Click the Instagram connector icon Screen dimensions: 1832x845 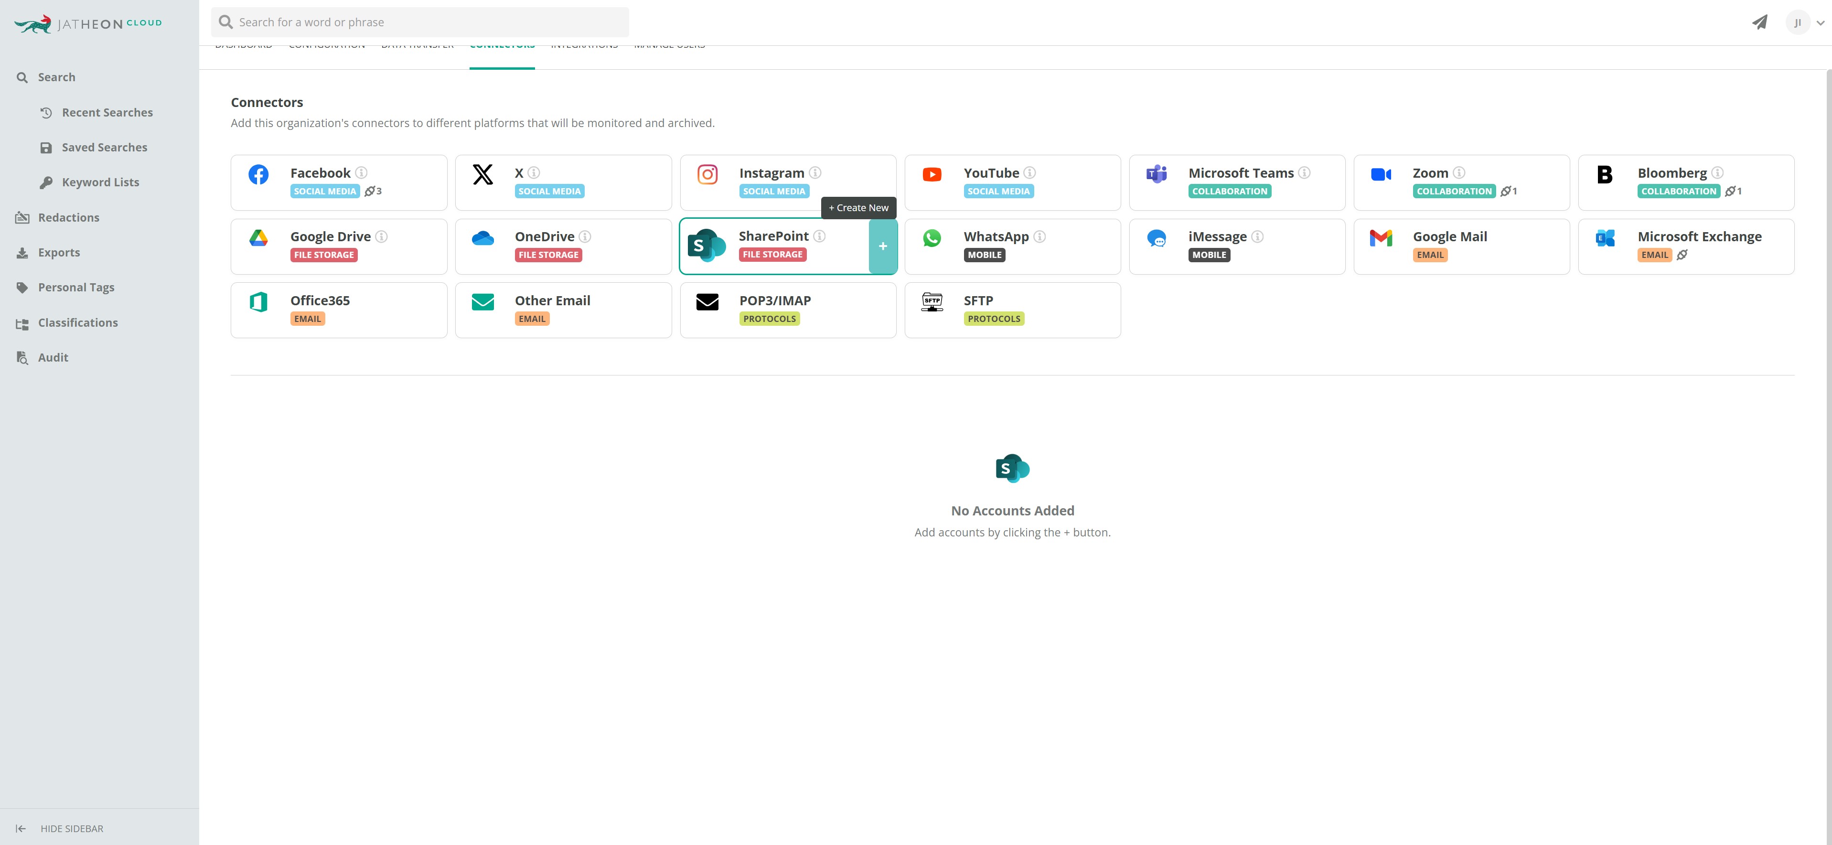click(707, 174)
